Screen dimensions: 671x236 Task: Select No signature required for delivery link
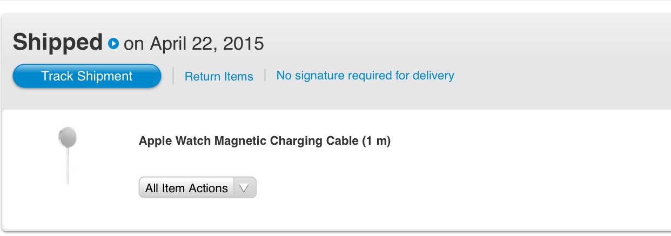point(365,76)
